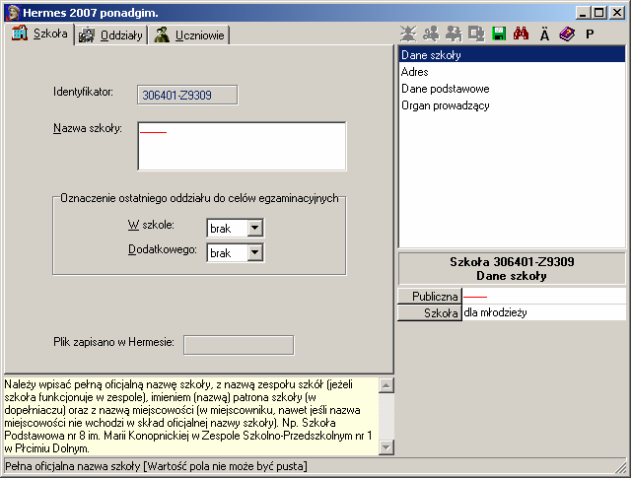
Task: Click the P toolbar button
Action: pyautogui.click(x=590, y=34)
